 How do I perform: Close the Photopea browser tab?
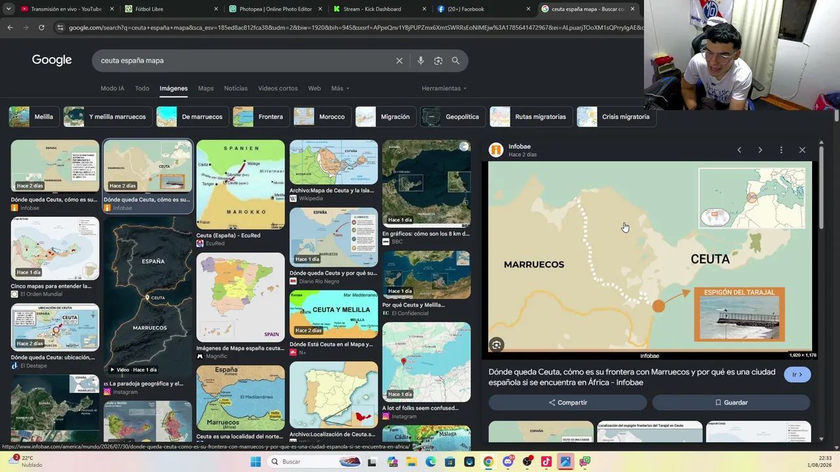click(x=321, y=9)
